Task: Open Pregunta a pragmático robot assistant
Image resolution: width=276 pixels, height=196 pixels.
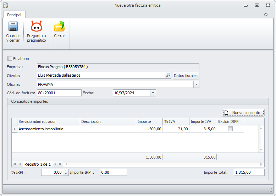Action: point(37,27)
